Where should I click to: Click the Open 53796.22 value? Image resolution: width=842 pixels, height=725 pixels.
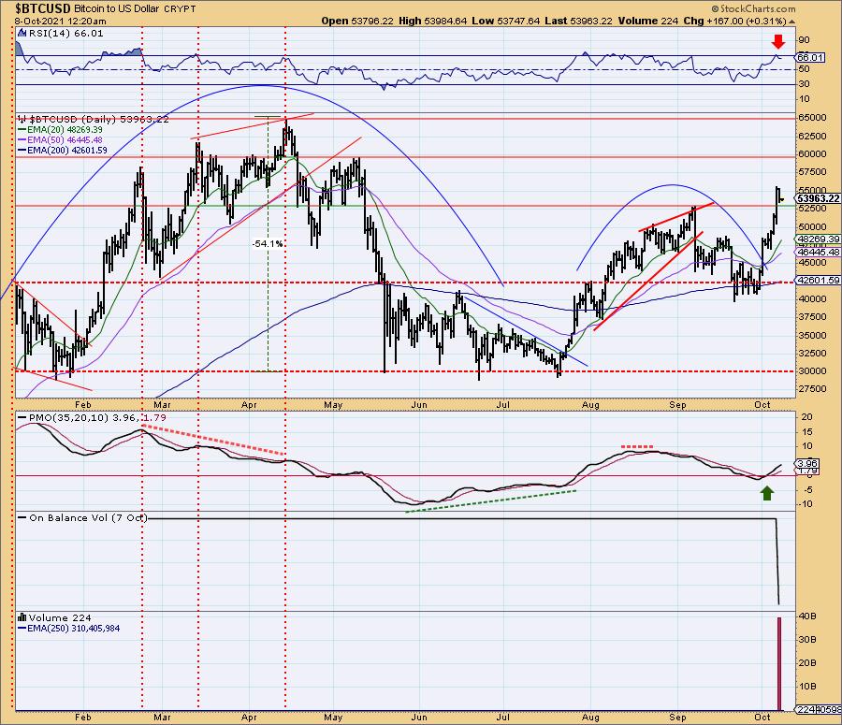tap(357, 21)
